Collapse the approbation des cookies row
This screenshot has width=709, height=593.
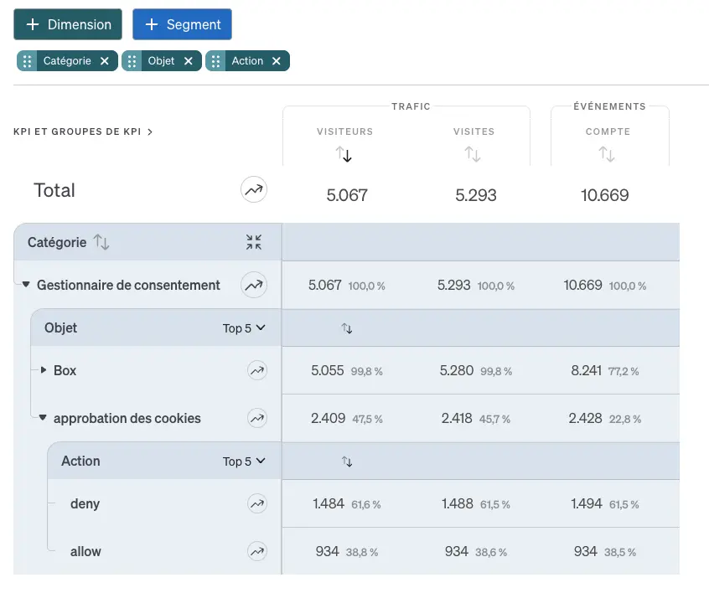tap(43, 418)
